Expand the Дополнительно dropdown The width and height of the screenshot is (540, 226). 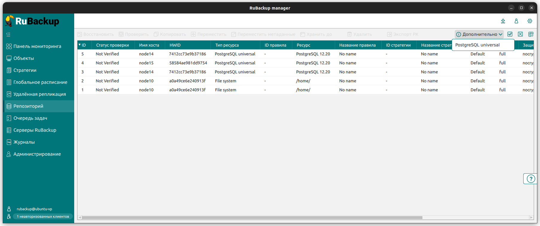pyautogui.click(x=479, y=34)
